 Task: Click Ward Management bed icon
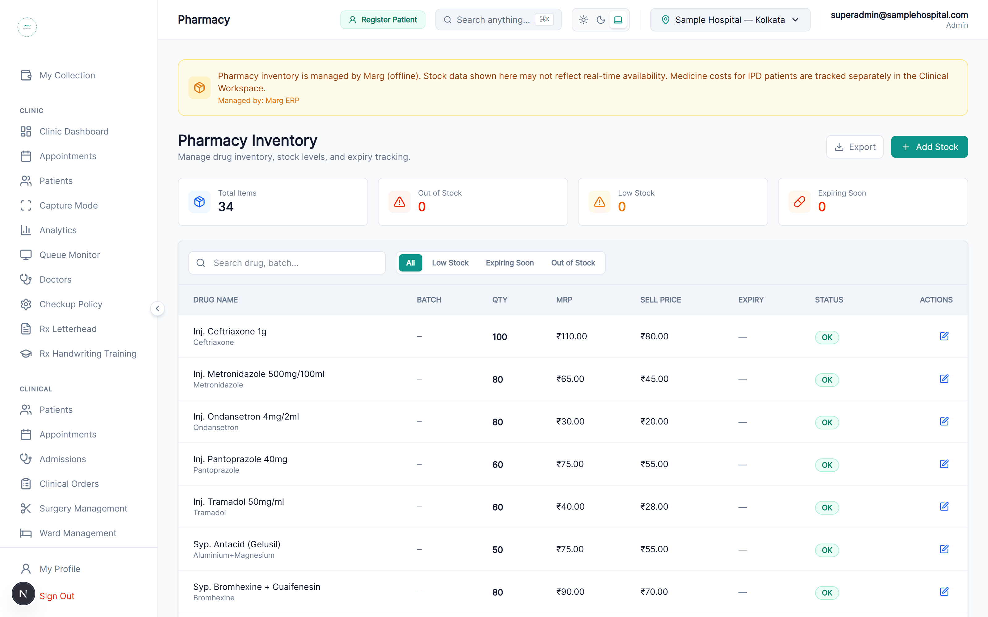[x=26, y=533]
